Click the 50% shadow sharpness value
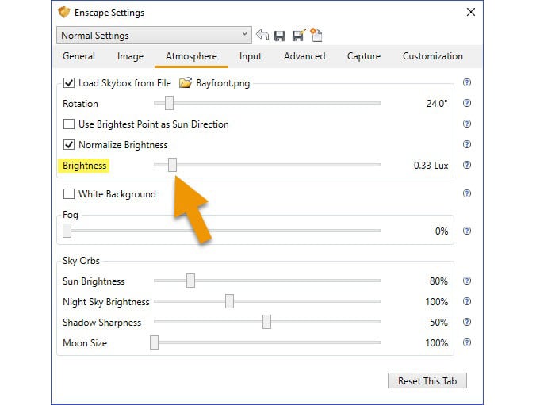Screen dimensions: 536x405 point(438,323)
